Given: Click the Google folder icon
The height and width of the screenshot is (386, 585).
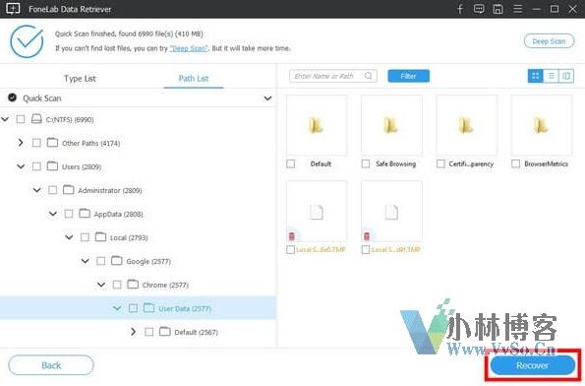Looking at the screenshot, I should (x=117, y=261).
